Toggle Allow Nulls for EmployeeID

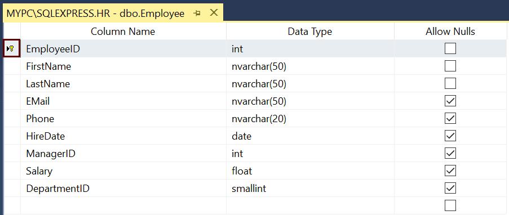tap(450, 48)
